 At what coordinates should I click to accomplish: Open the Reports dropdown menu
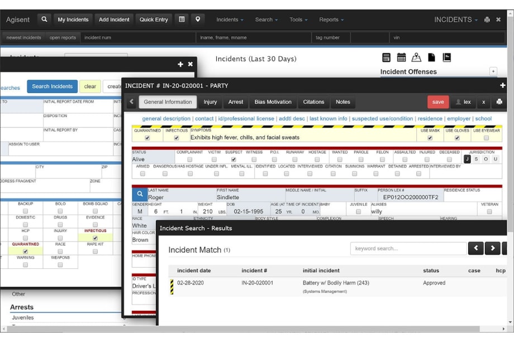pyautogui.click(x=331, y=19)
